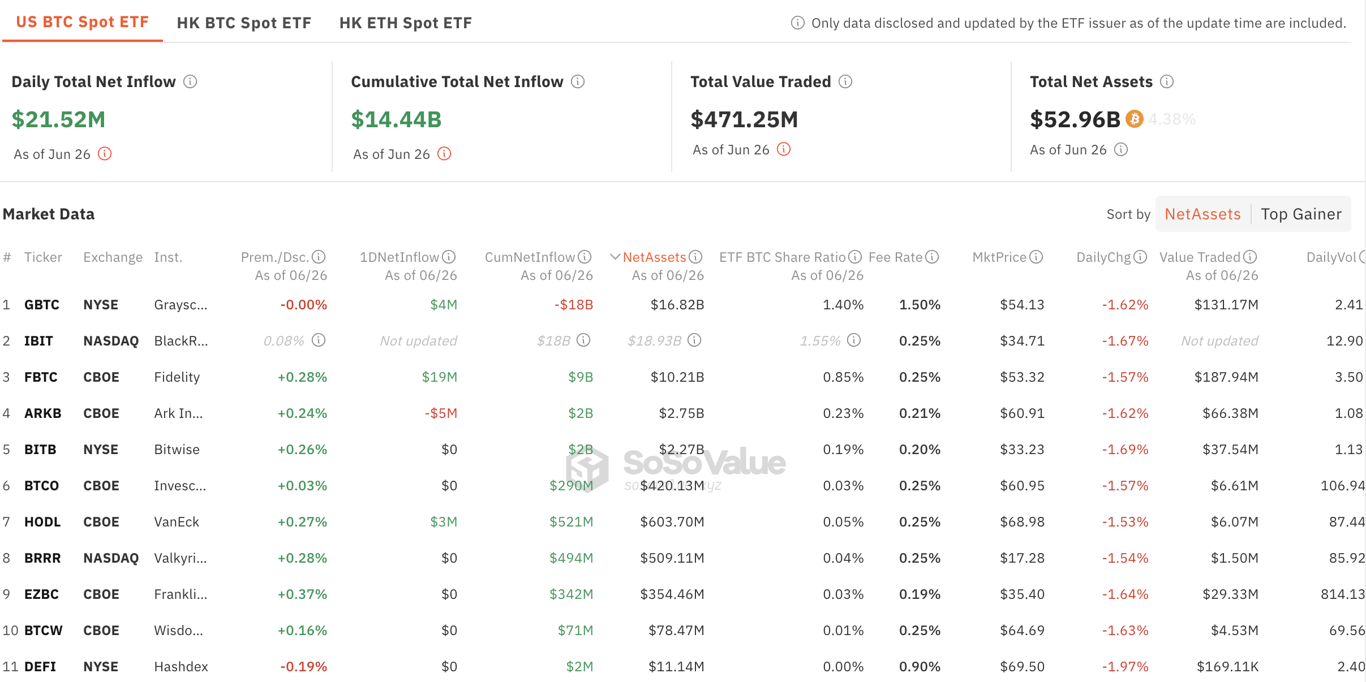
Task: Click info icon next to Cumulative Total Net Inflow
Action: (x=578, y=82)
